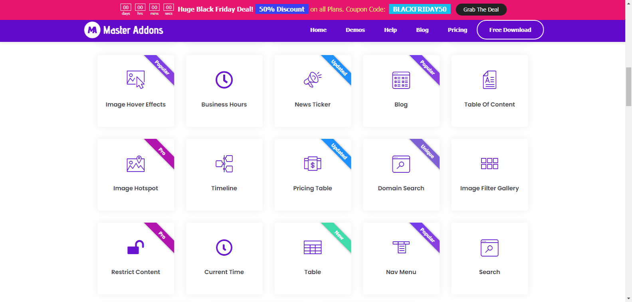Click the Current Time clock icon
This screenshot has width=632, height=302.
tap(224, 247)
